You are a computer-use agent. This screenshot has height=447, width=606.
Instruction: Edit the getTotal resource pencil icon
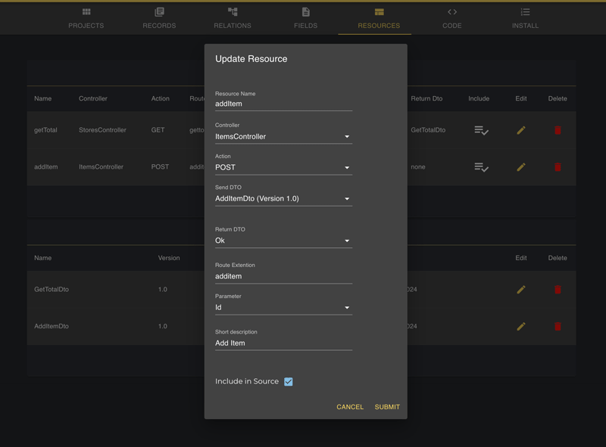click(x=521, y=130)
